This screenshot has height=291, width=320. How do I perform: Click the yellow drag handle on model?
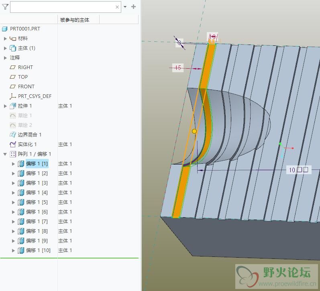coord(194,131)
